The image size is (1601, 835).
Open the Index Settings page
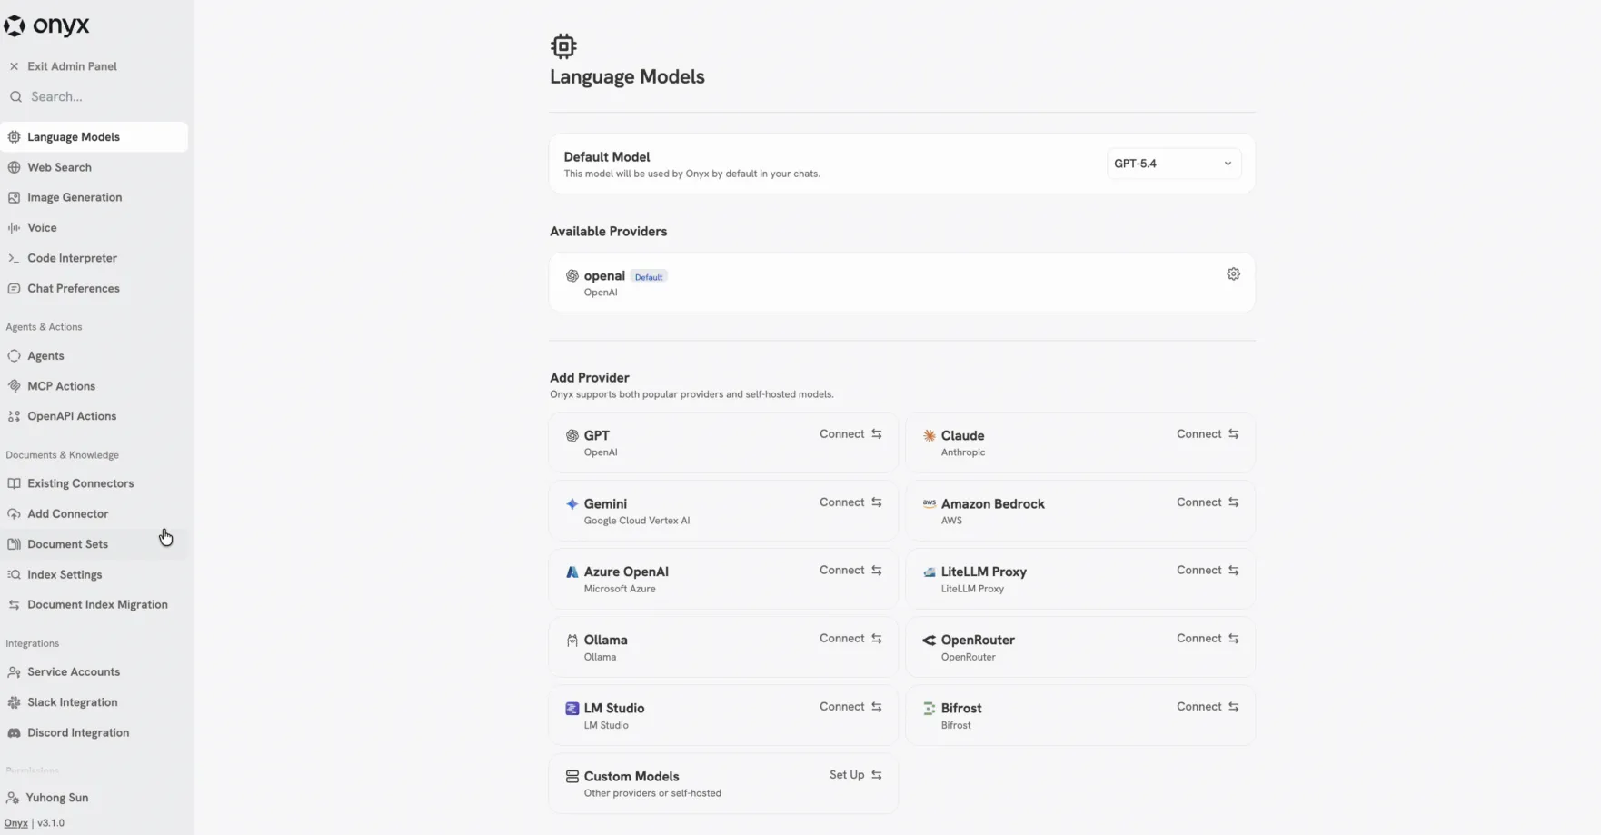(x=64, y=574)
